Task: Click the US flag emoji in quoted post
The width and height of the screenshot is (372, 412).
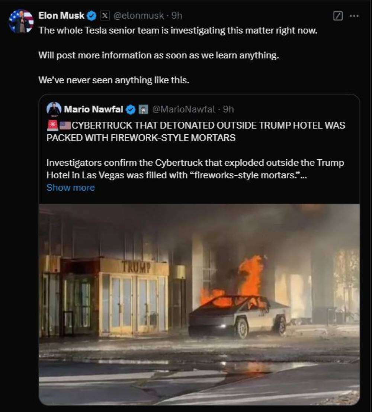Action: point(65,125)
